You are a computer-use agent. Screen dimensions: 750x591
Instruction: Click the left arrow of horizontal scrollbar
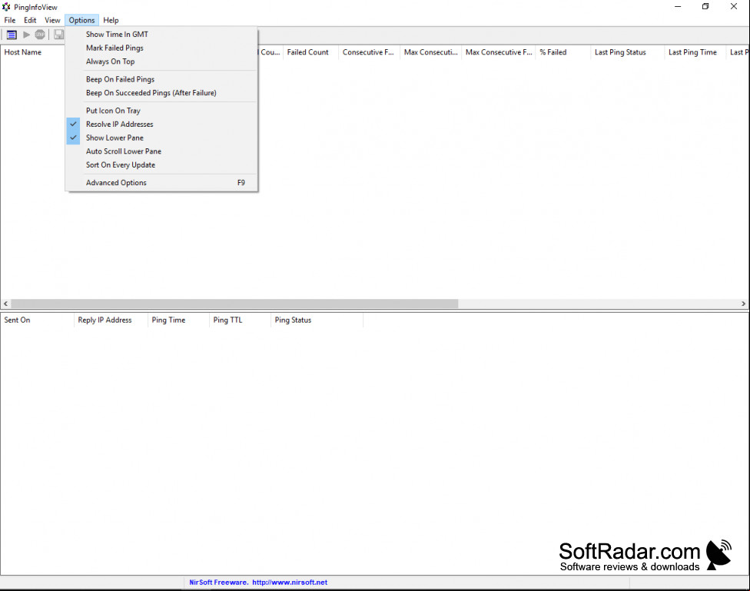pos(5,304)
